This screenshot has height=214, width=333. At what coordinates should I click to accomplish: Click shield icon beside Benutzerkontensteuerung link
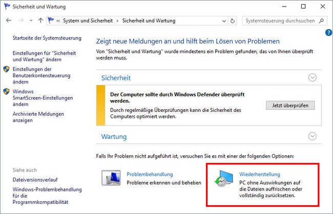click(x=6, y=69)
